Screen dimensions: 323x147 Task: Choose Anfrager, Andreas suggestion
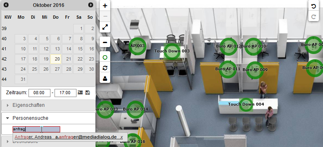click(x=33, y=137)
